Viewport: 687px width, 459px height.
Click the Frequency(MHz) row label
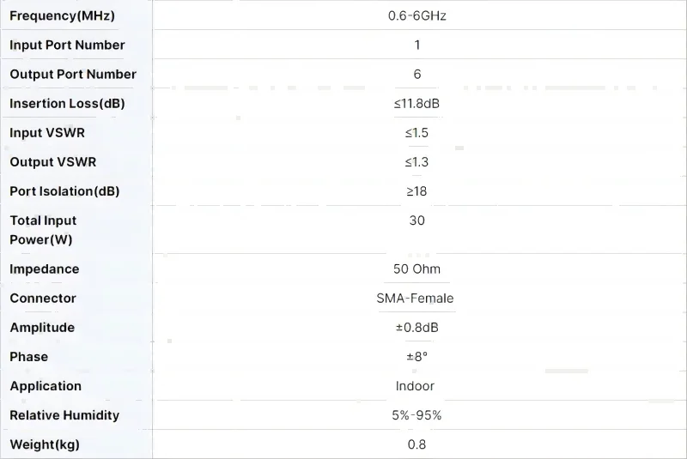tap(62, 15)
